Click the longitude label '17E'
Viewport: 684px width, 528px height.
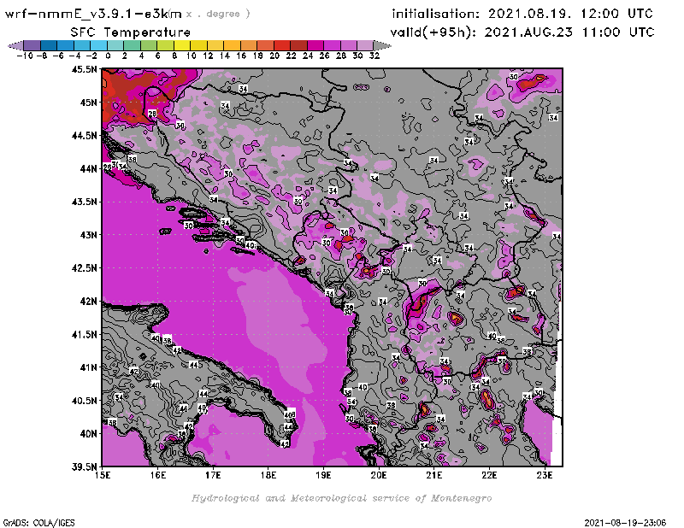pyautogui.click(x=213, y=475)
